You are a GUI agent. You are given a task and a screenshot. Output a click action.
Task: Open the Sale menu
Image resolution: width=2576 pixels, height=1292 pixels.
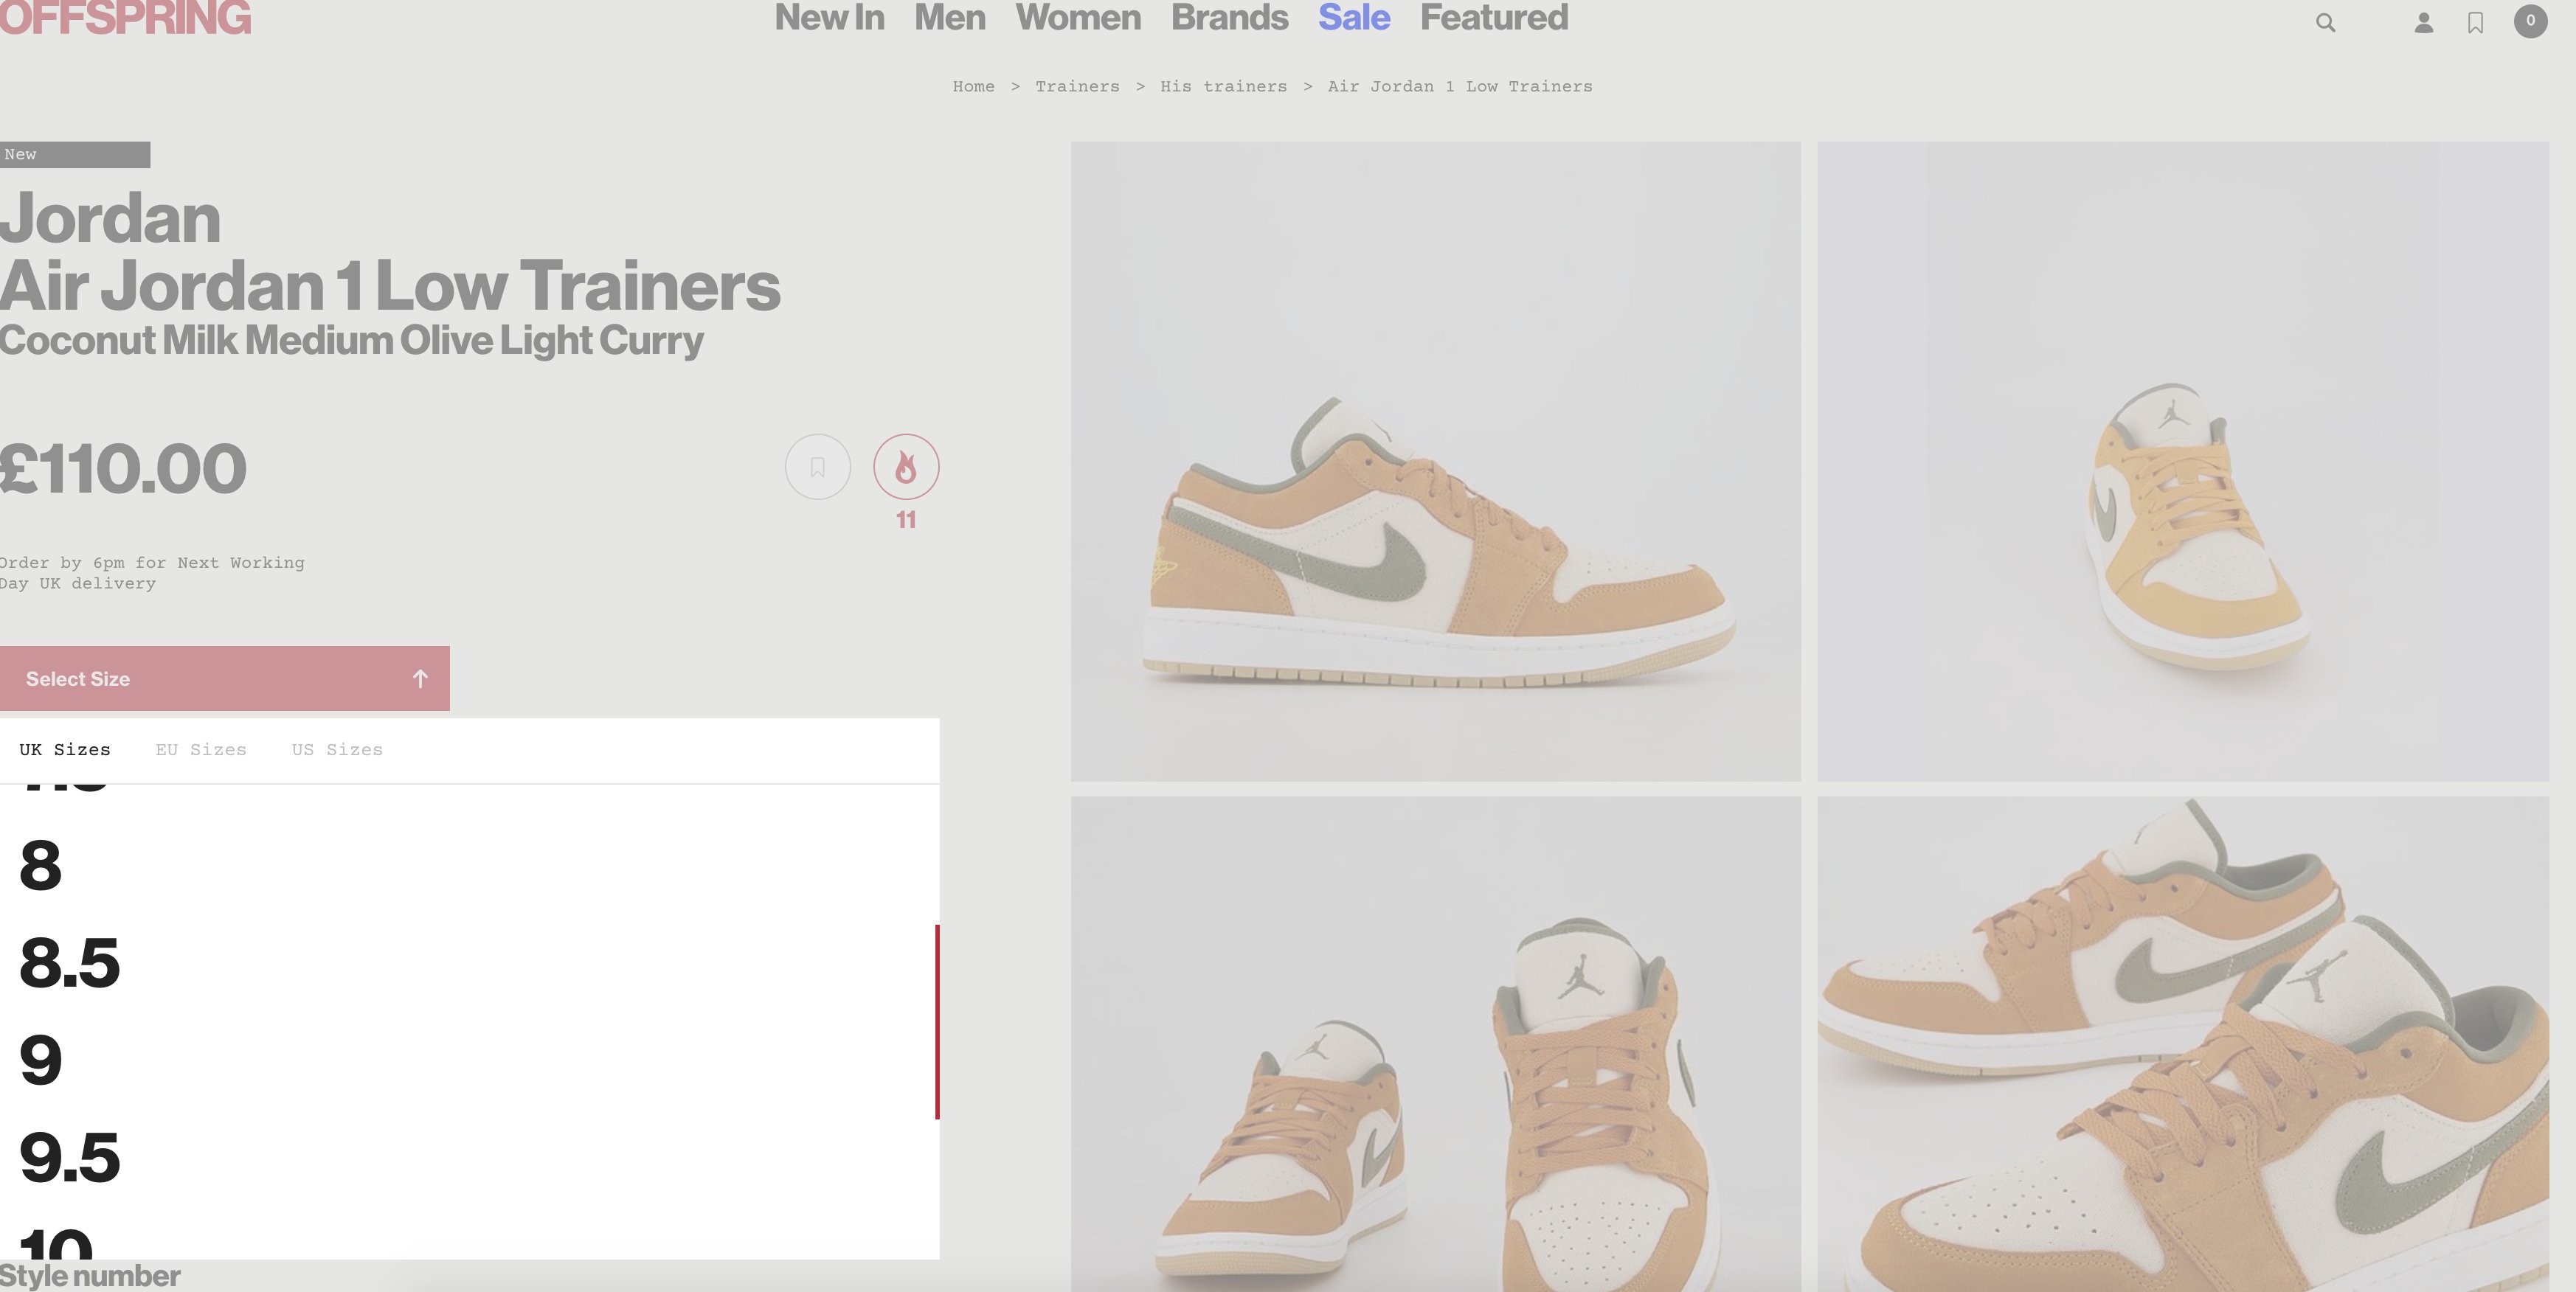tap(1354, 18)
